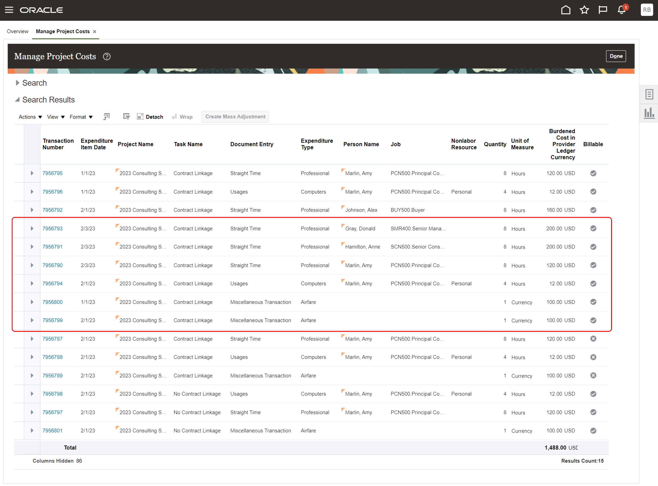Expand row for transaction 7956794

click(32, 283)
